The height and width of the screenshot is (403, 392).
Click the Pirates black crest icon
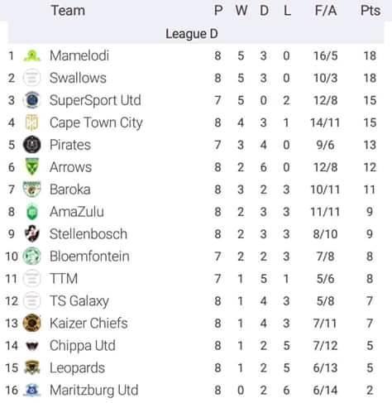click(x=32, y=145)
